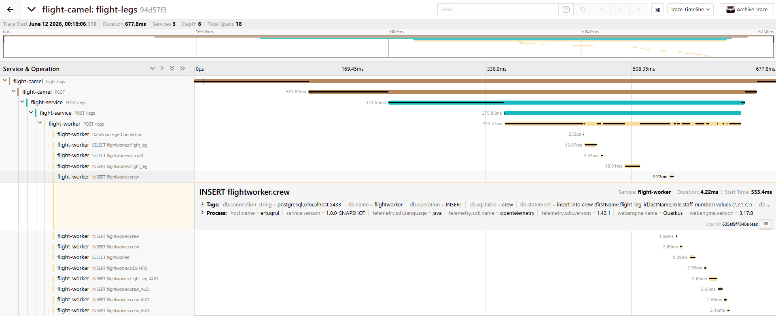This screenshot has width=776, height=332.
Task: Collapse all spans double-right chevron
Action: [x=182, y=68]
